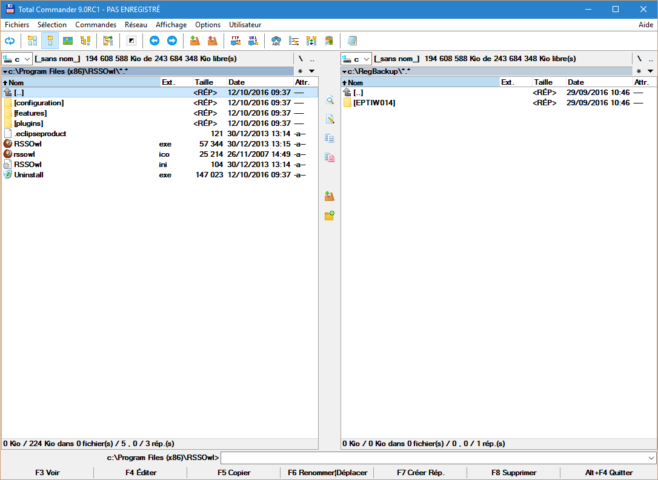Go to root in right panel
The image size is (658, 480).
coord(639,59)
